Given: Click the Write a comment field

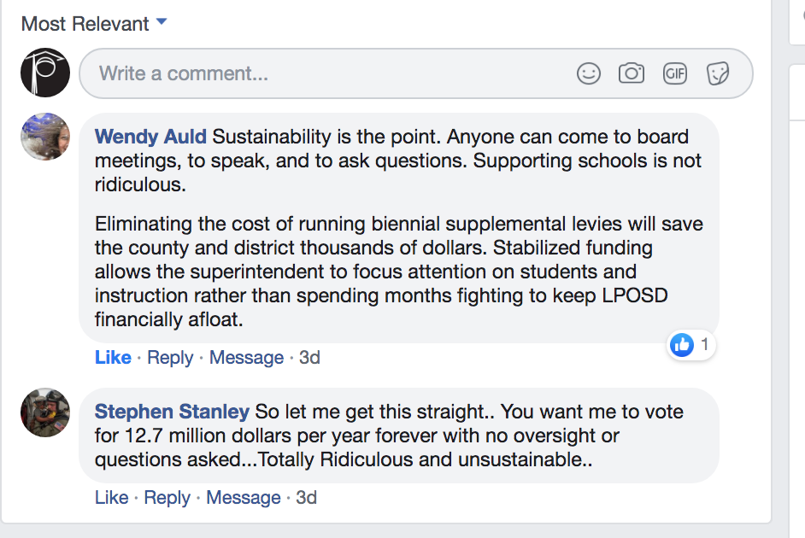Looking at the screenshot, I should (x=325, y=73).
